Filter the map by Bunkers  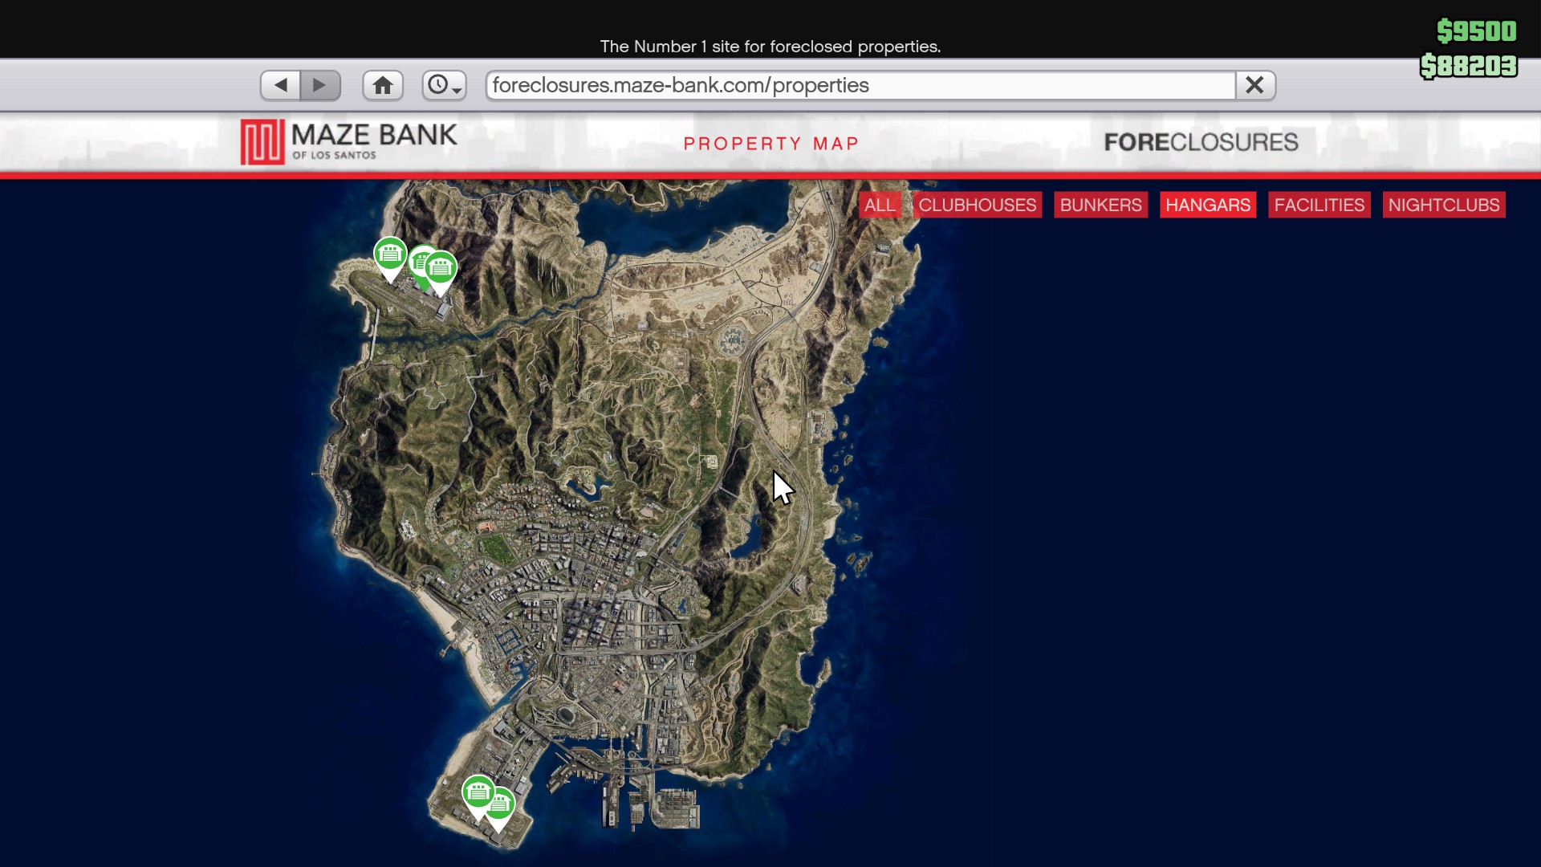1100,205
